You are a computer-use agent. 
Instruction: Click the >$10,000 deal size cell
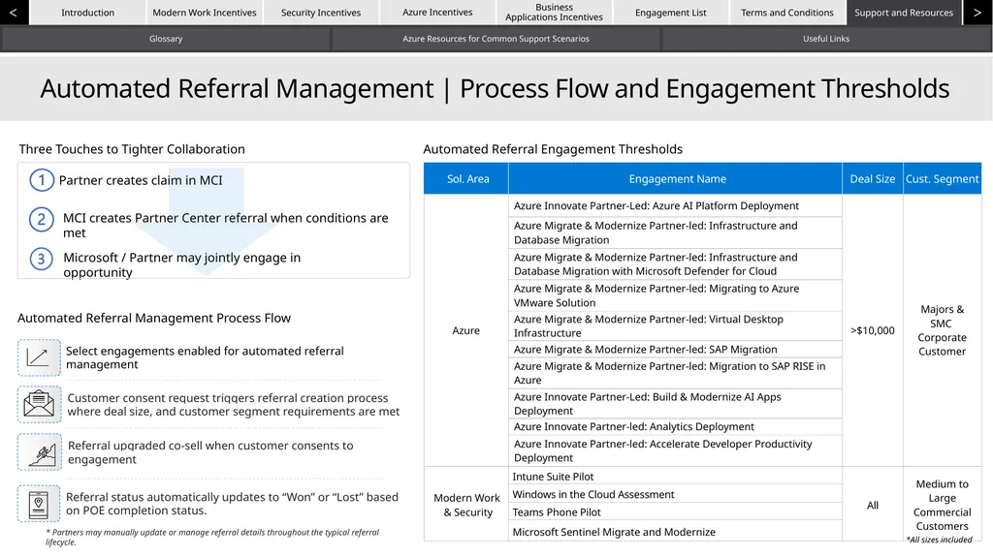(x=873, y=330)
